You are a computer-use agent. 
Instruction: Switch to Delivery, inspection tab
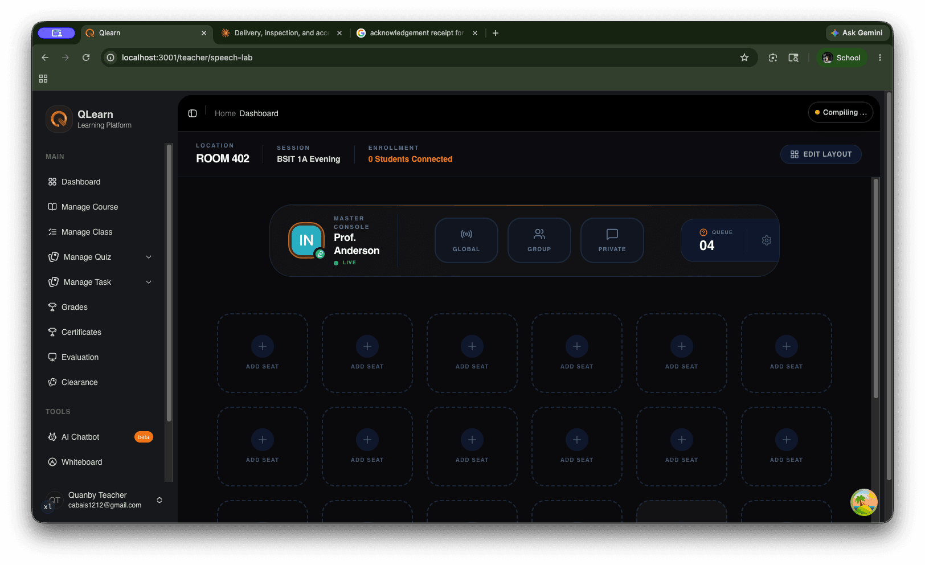click(x=282, y=33)
